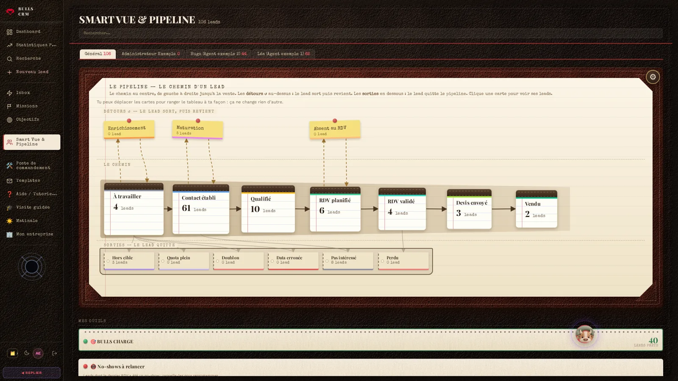678x381 pixels.
Task: Click the Smart Vue & Pipeline people icon
Action: coord(9,142)
